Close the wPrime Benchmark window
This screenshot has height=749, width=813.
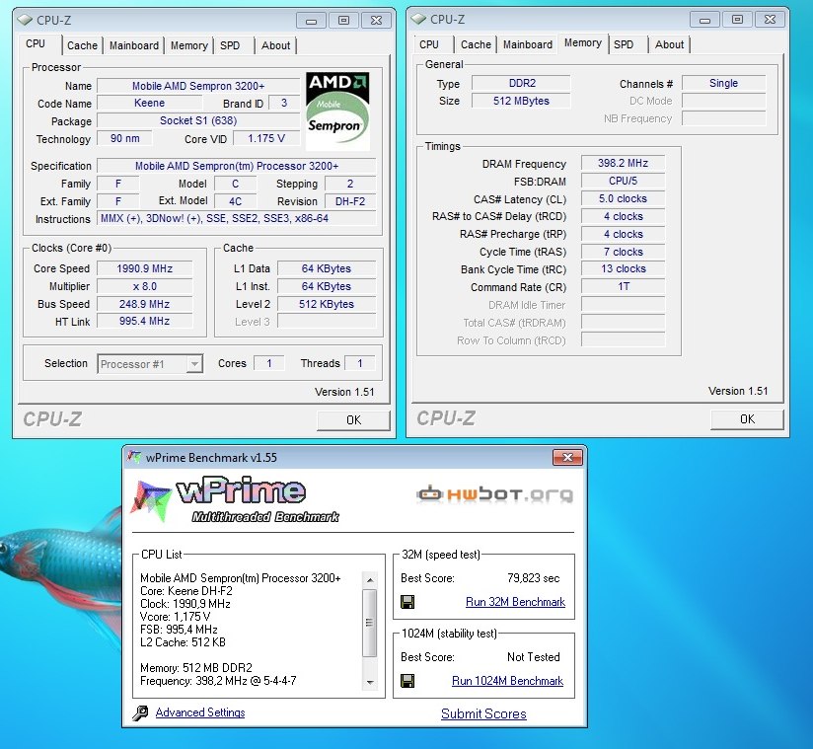point(567,458)
